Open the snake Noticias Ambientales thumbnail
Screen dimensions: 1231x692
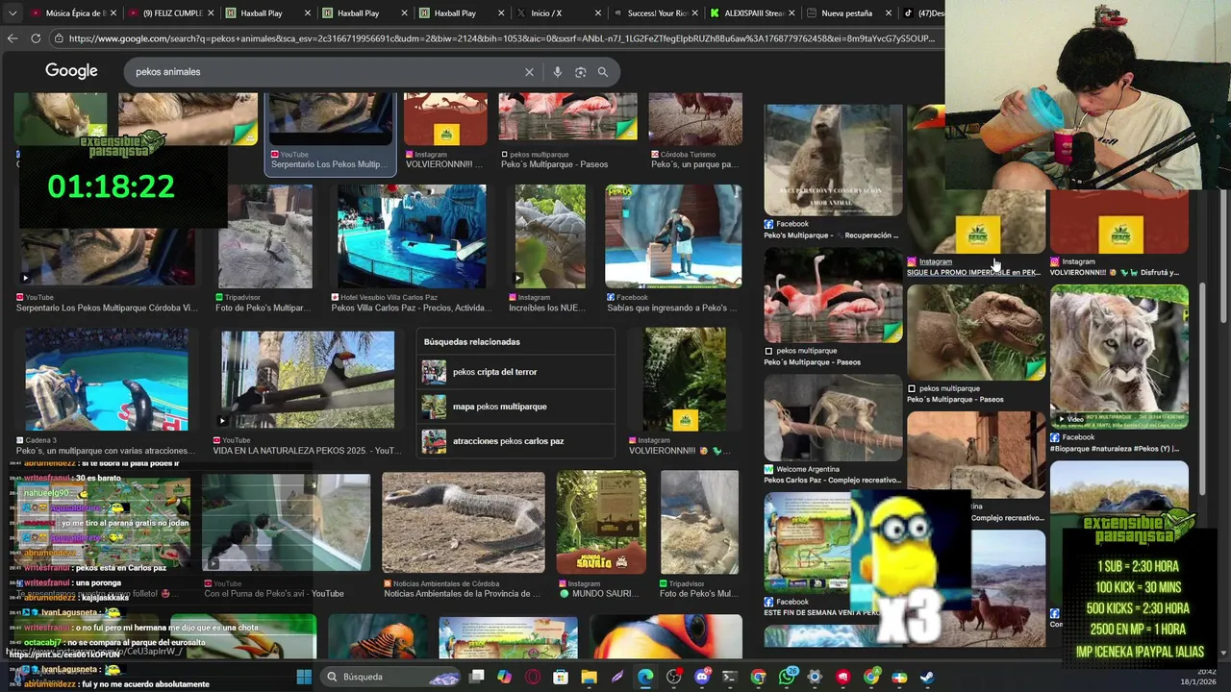[464, 523]
